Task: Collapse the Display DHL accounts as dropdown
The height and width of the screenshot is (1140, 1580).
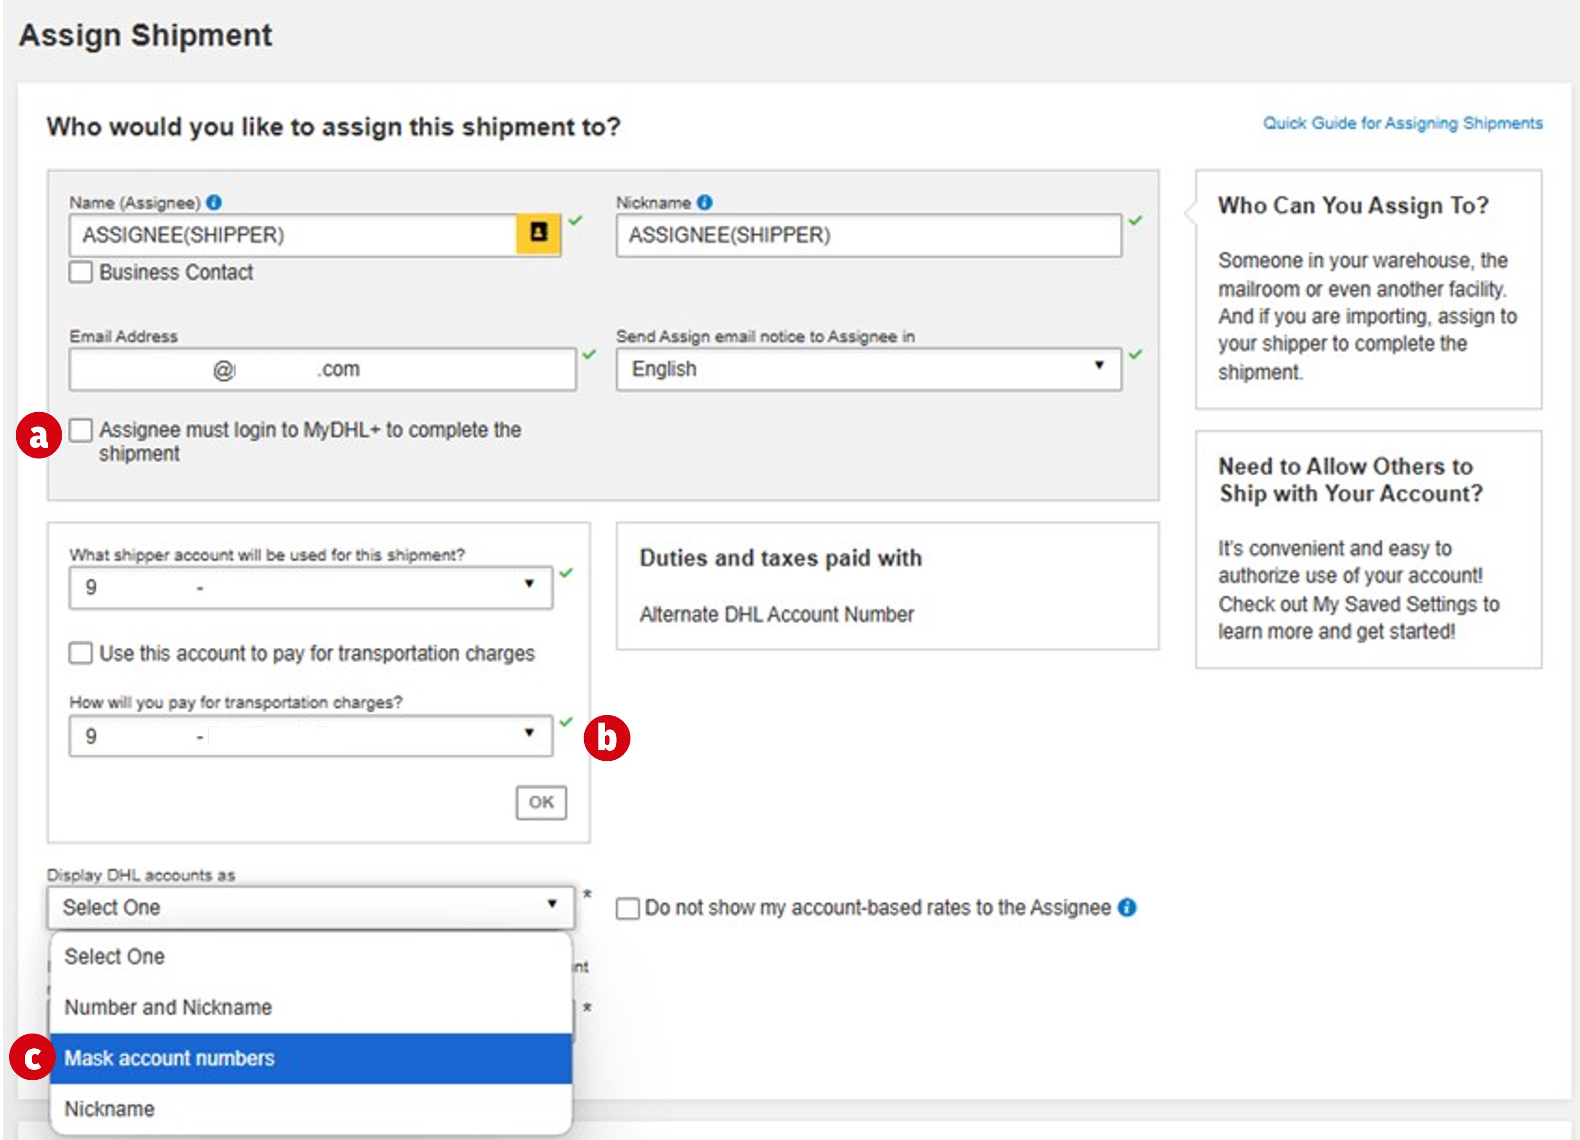Action: pyautogui.click(x=311, y=907)
